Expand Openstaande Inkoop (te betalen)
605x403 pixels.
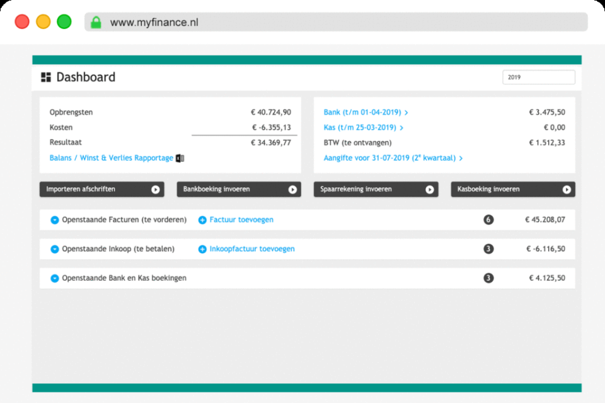pos(54,248)
